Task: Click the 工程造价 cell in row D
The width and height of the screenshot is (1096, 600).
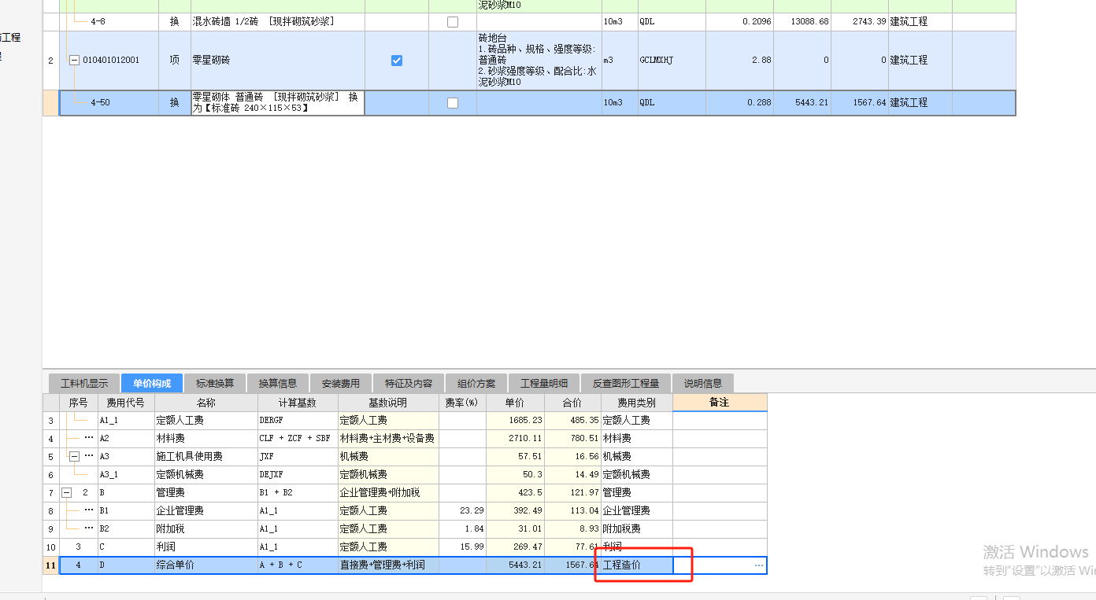Action: tap(637, 565)
